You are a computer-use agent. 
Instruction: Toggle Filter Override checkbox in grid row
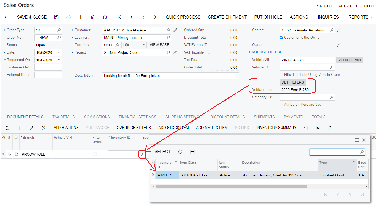(95, 154)
